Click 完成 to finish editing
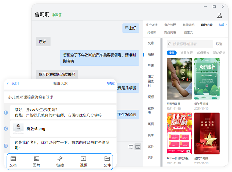232x172 pixels. pos(111,83)
